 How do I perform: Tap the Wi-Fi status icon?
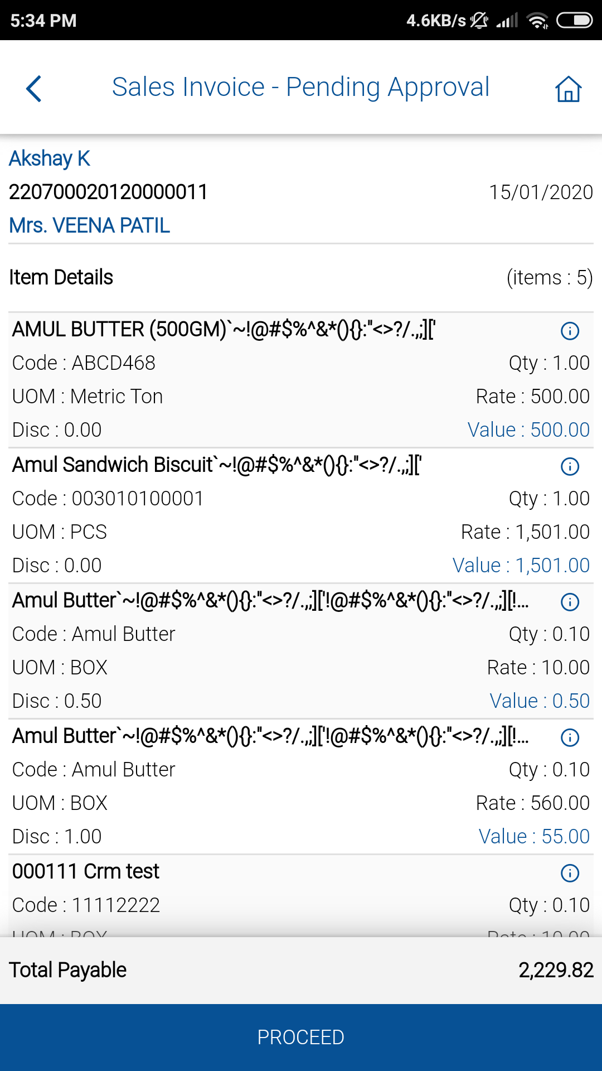tap(538, 21)
